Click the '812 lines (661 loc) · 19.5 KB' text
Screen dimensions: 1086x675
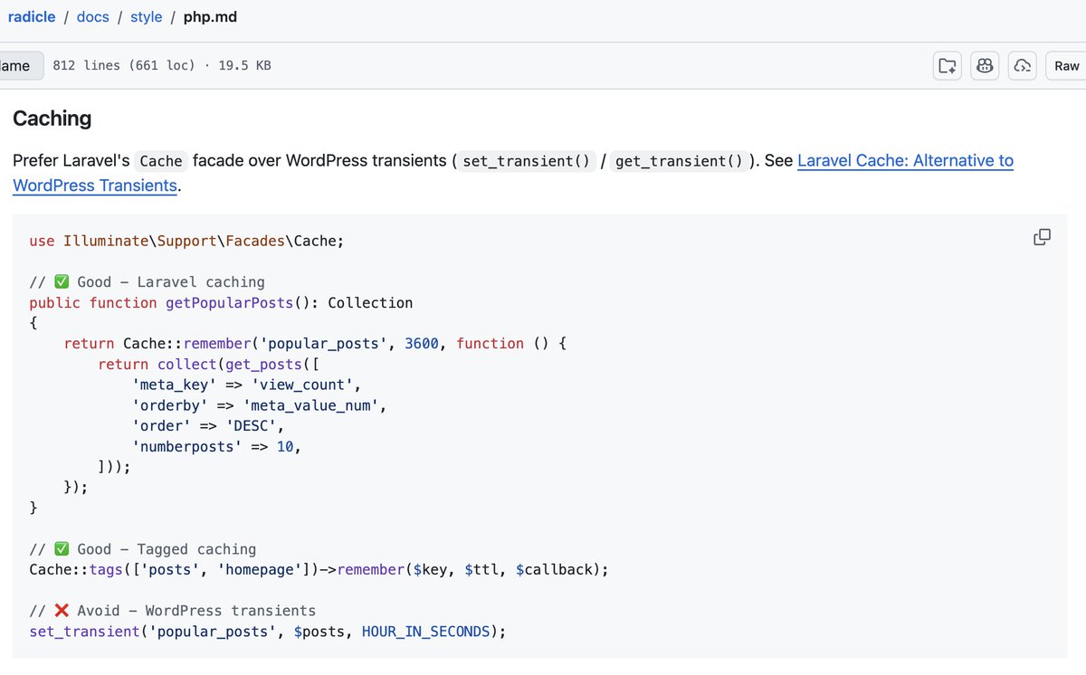(x=162, y=66)
